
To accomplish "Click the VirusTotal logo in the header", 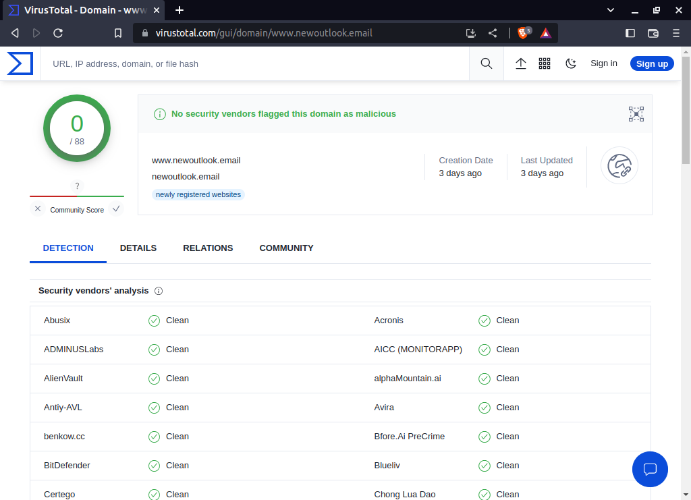I will coord(20,63).
